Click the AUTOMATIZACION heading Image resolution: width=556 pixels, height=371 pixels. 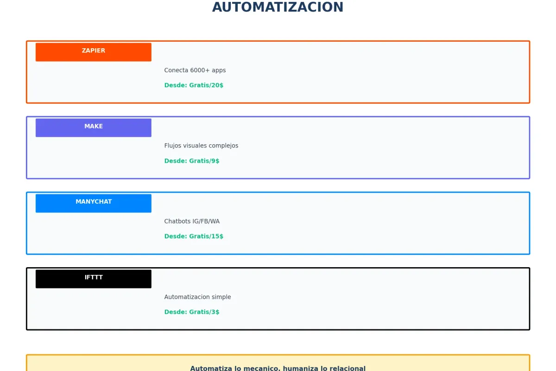click(278, 7)
